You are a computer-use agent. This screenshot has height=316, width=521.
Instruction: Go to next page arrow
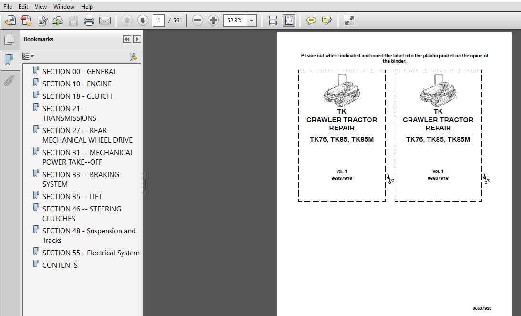(143, 21)
